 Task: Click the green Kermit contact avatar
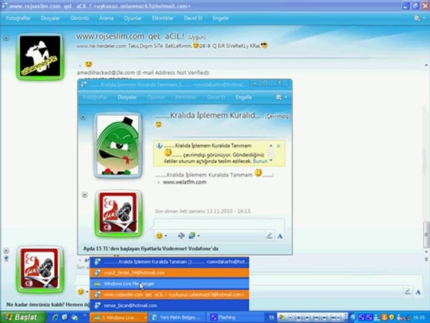118,145
